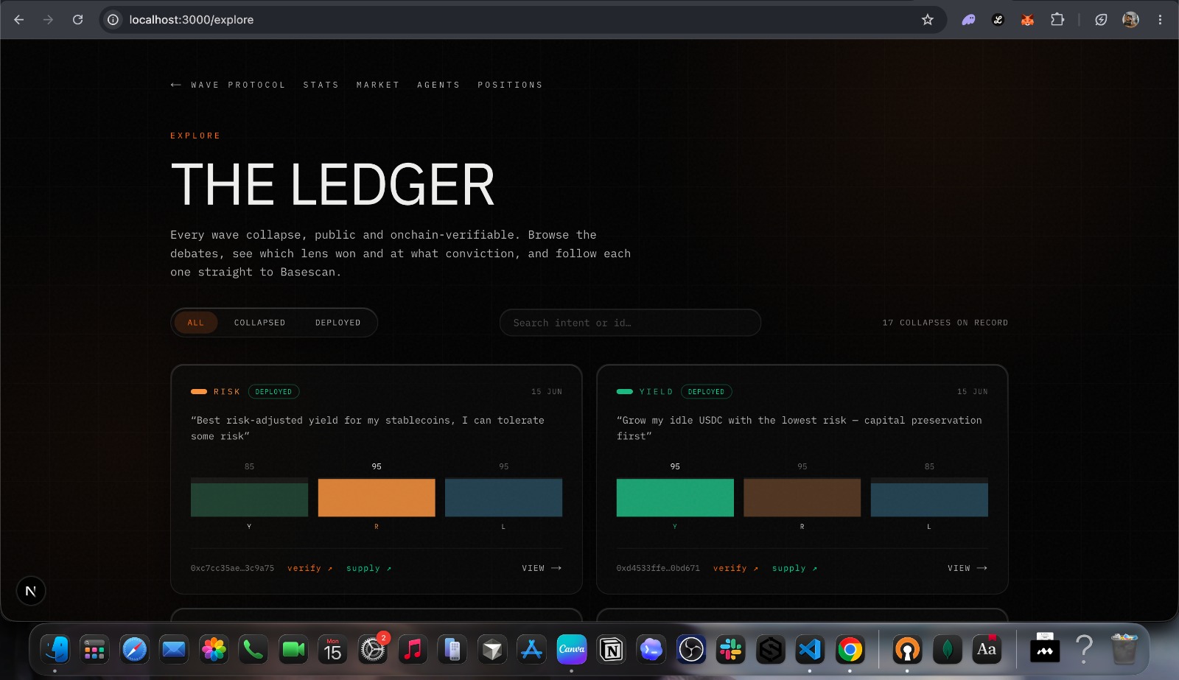This screenshot has height=680, width=1179.
Task: Click the 17 collapses on record text
Action: (x=945, y=323)
